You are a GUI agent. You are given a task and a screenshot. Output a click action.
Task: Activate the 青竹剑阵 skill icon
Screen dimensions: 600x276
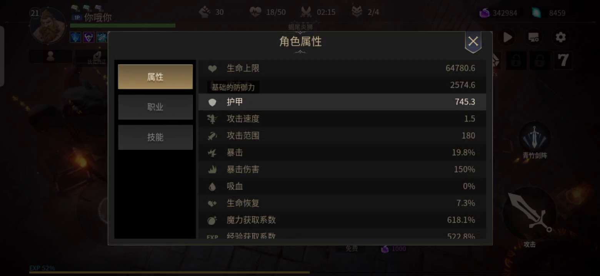pos(535,137)
